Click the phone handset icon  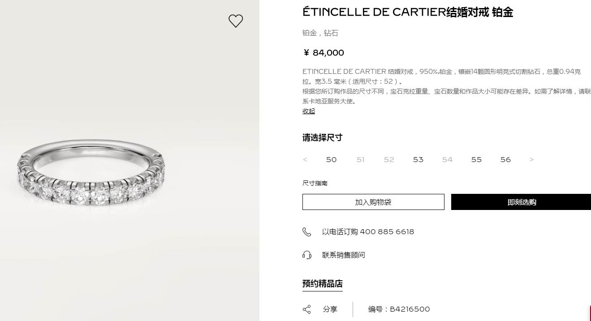[x=307, y=232]
